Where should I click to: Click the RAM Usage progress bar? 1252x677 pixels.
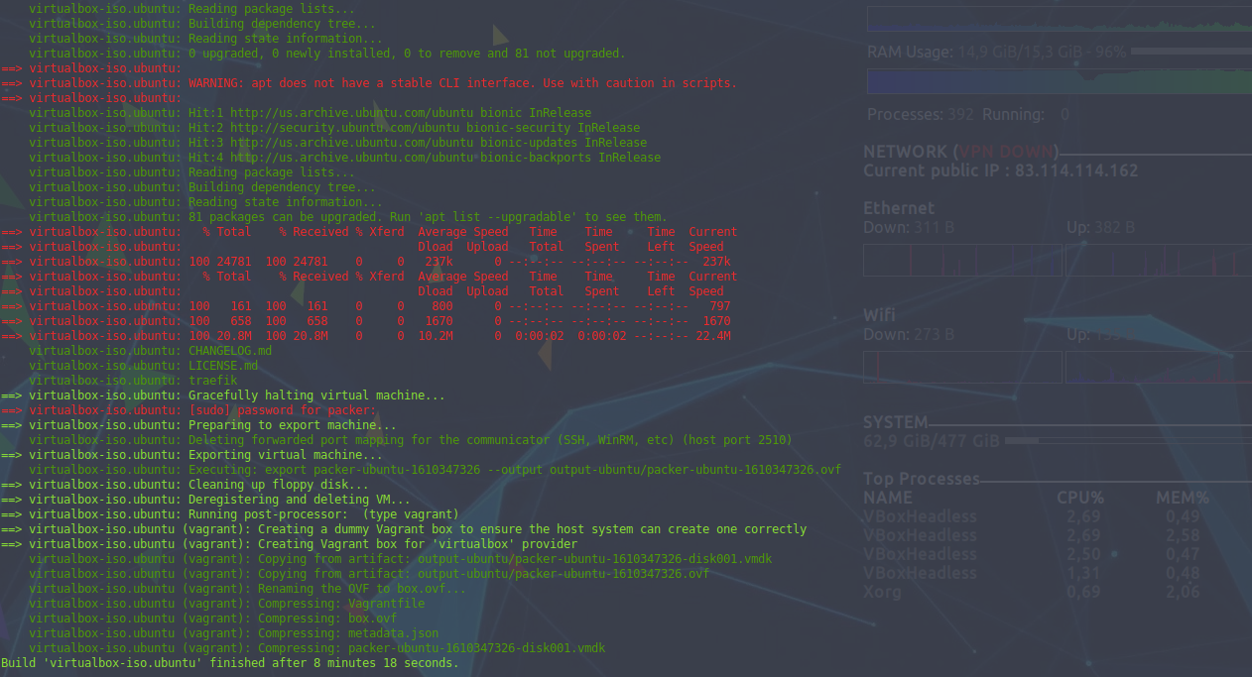click(x=1190, y=51)
